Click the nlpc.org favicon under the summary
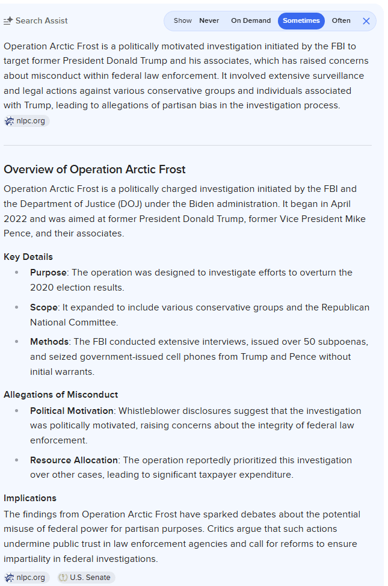Viewport: 388px width, 586px height. [x=10, y=121]
